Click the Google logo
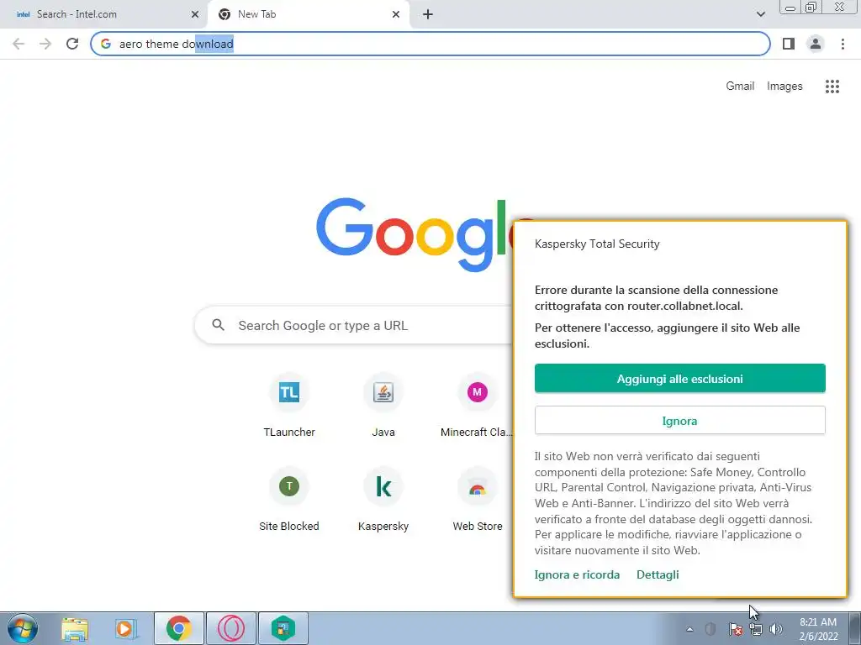861x645 pixels. pyautogui.click(x=415, y=235)
